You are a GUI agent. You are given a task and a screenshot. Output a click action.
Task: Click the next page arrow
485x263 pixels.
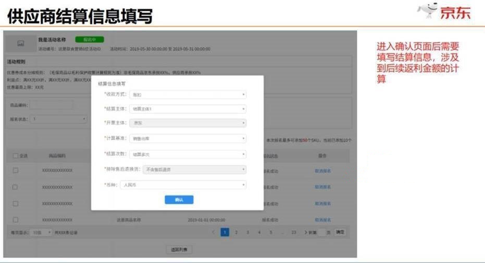(x=306, y=232)
